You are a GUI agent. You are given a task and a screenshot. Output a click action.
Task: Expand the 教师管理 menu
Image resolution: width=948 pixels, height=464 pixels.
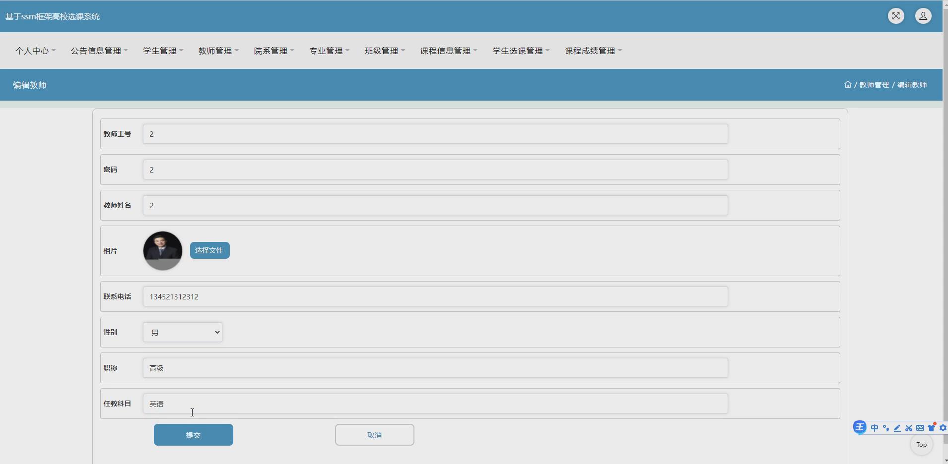[219, 51]
